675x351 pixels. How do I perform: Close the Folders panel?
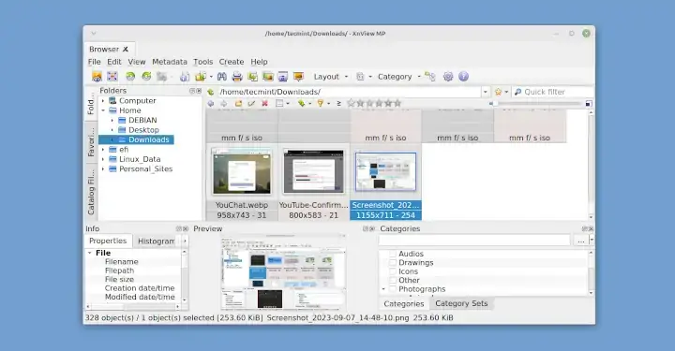tap(199, 91)
